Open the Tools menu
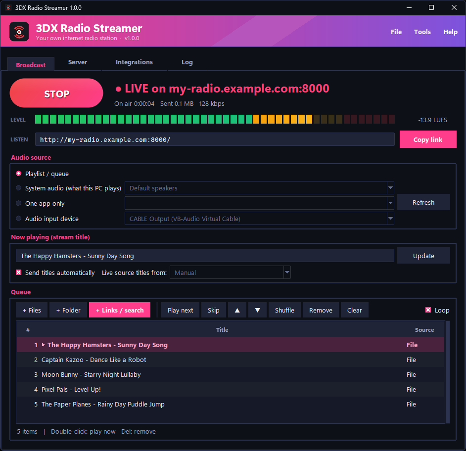Image resolution: width=466 pixels, height=451 pixels. coord(422,32)
